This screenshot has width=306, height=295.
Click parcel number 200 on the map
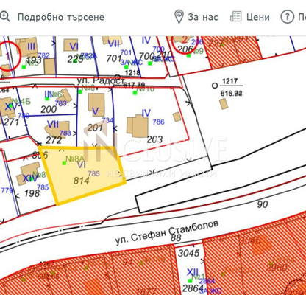click(49, 109)
